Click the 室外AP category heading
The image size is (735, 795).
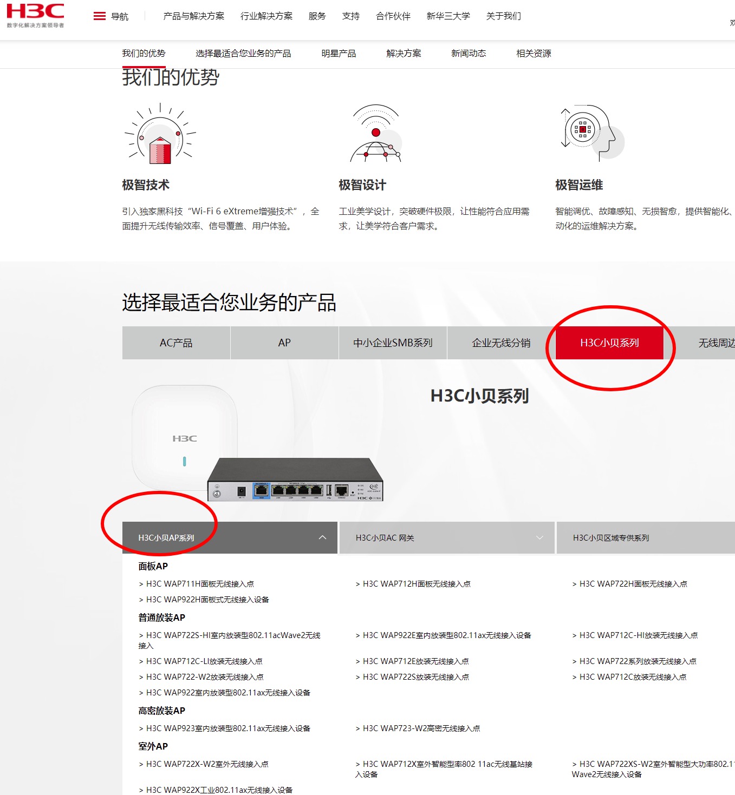[x=153, y=746]
